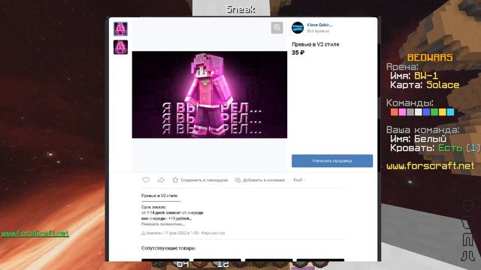Image resolution: width=481 pixels, height=270 pixels.
Task: Click 'Написать продавцу' blue button
Action: pos(332,160)
